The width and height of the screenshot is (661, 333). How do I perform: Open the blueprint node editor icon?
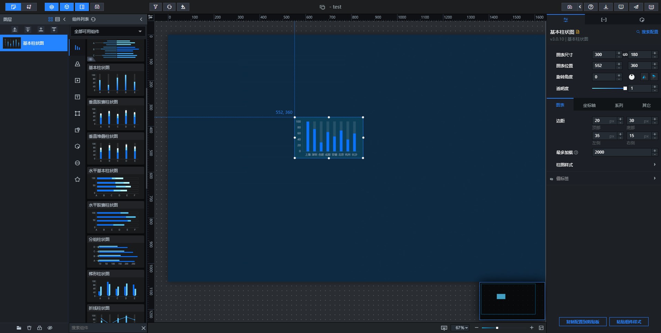(29, 7)
